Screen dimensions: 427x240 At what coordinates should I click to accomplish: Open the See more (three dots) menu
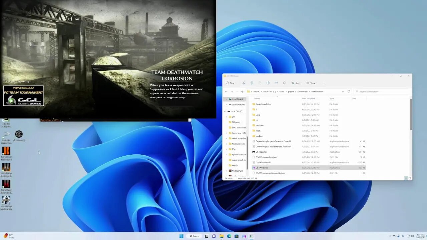324,83
